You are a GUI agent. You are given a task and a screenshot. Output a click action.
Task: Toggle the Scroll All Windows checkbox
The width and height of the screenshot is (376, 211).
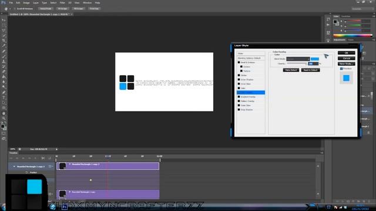pyautogui.click(x=15, y=9)
